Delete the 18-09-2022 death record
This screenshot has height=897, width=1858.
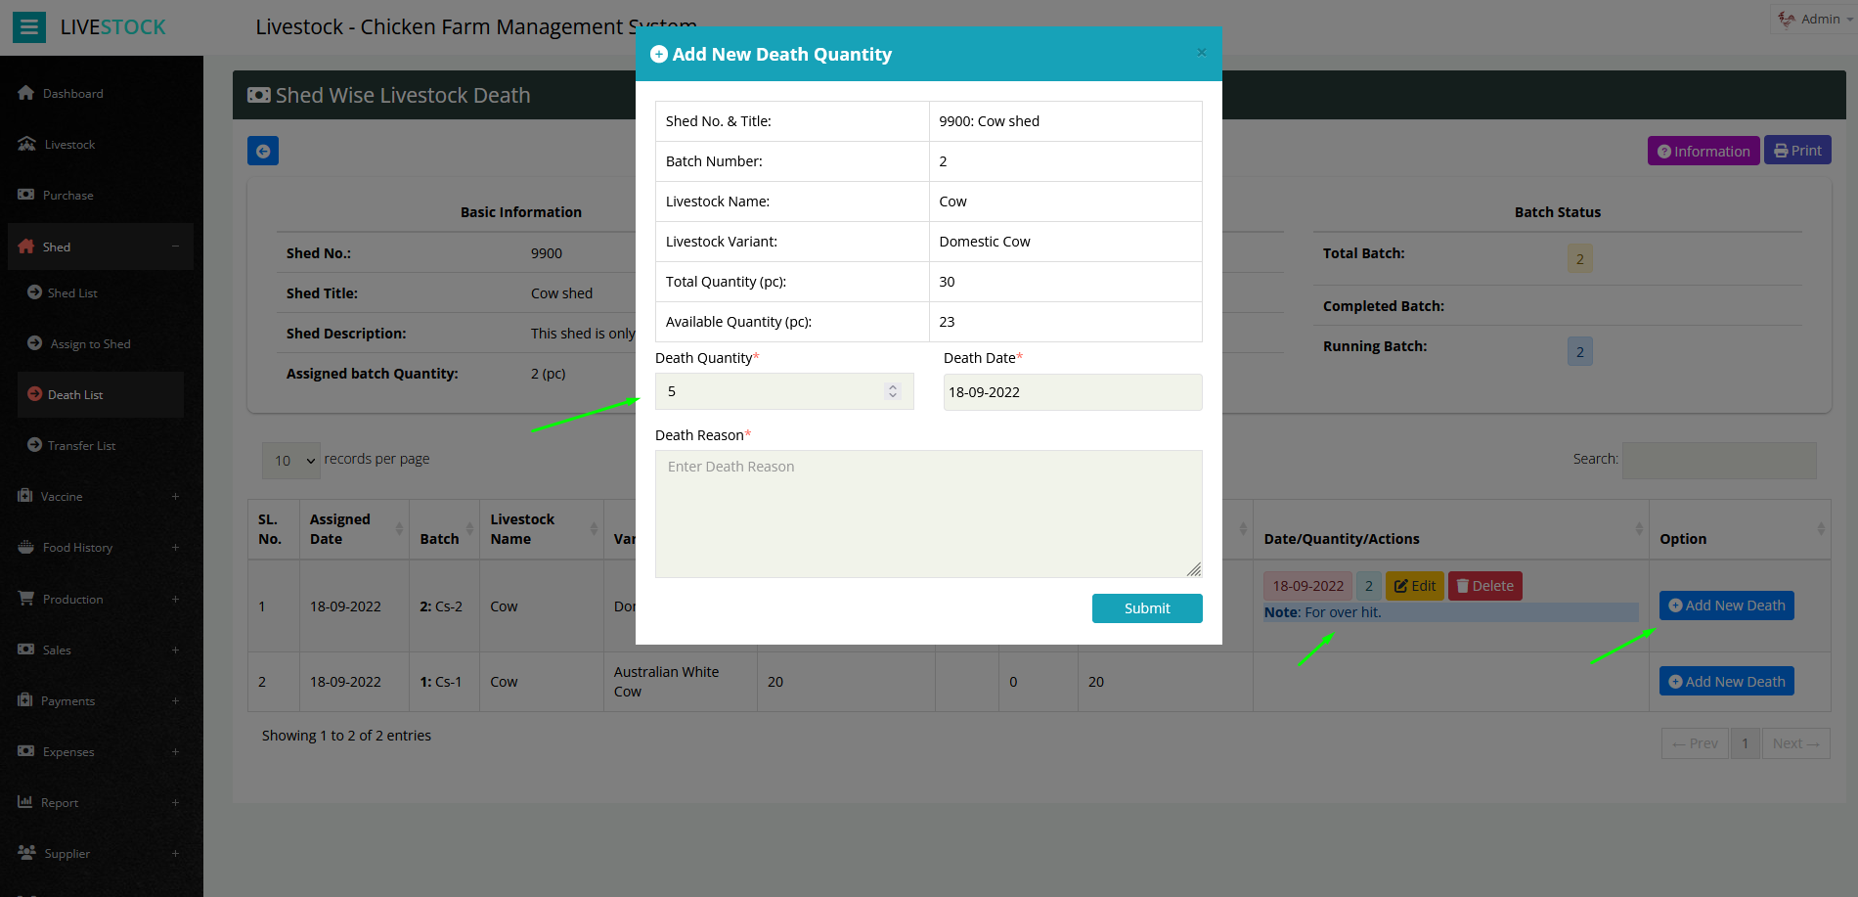tap(1484, 586)
